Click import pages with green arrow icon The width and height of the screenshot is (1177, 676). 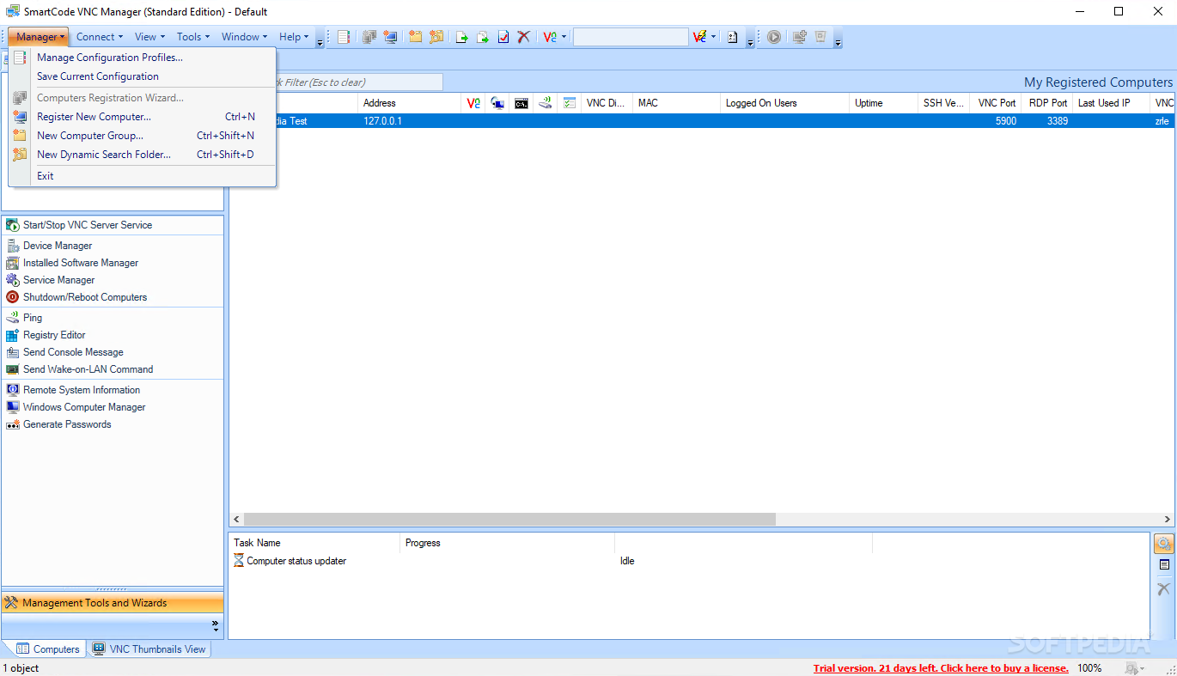click(x=484, y=37)
